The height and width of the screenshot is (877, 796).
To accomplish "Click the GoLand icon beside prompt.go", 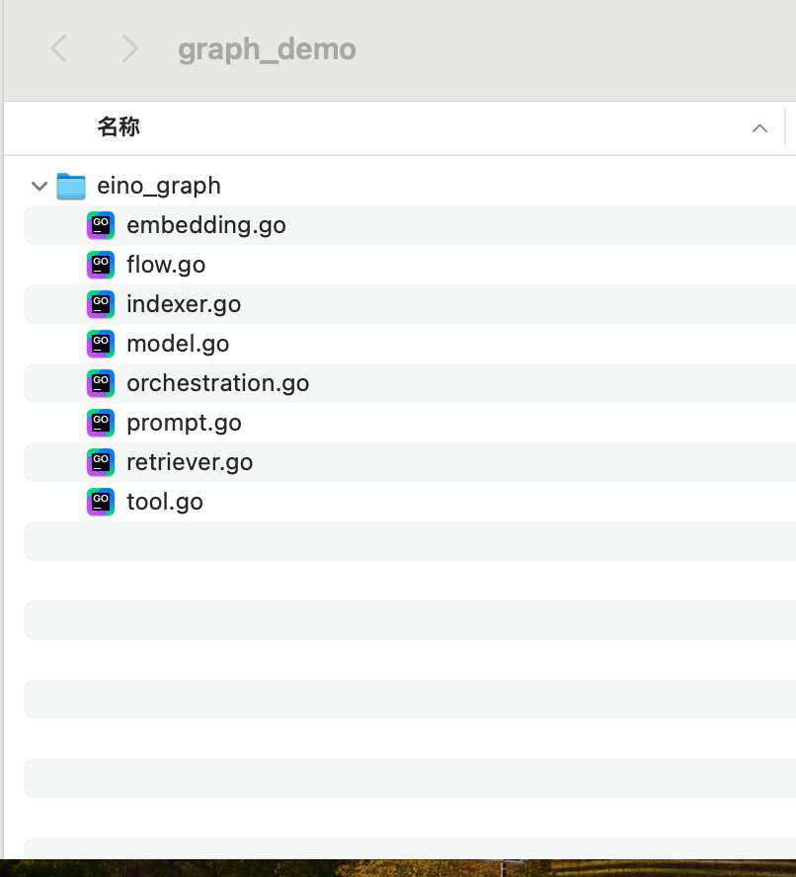I will 101,423.
